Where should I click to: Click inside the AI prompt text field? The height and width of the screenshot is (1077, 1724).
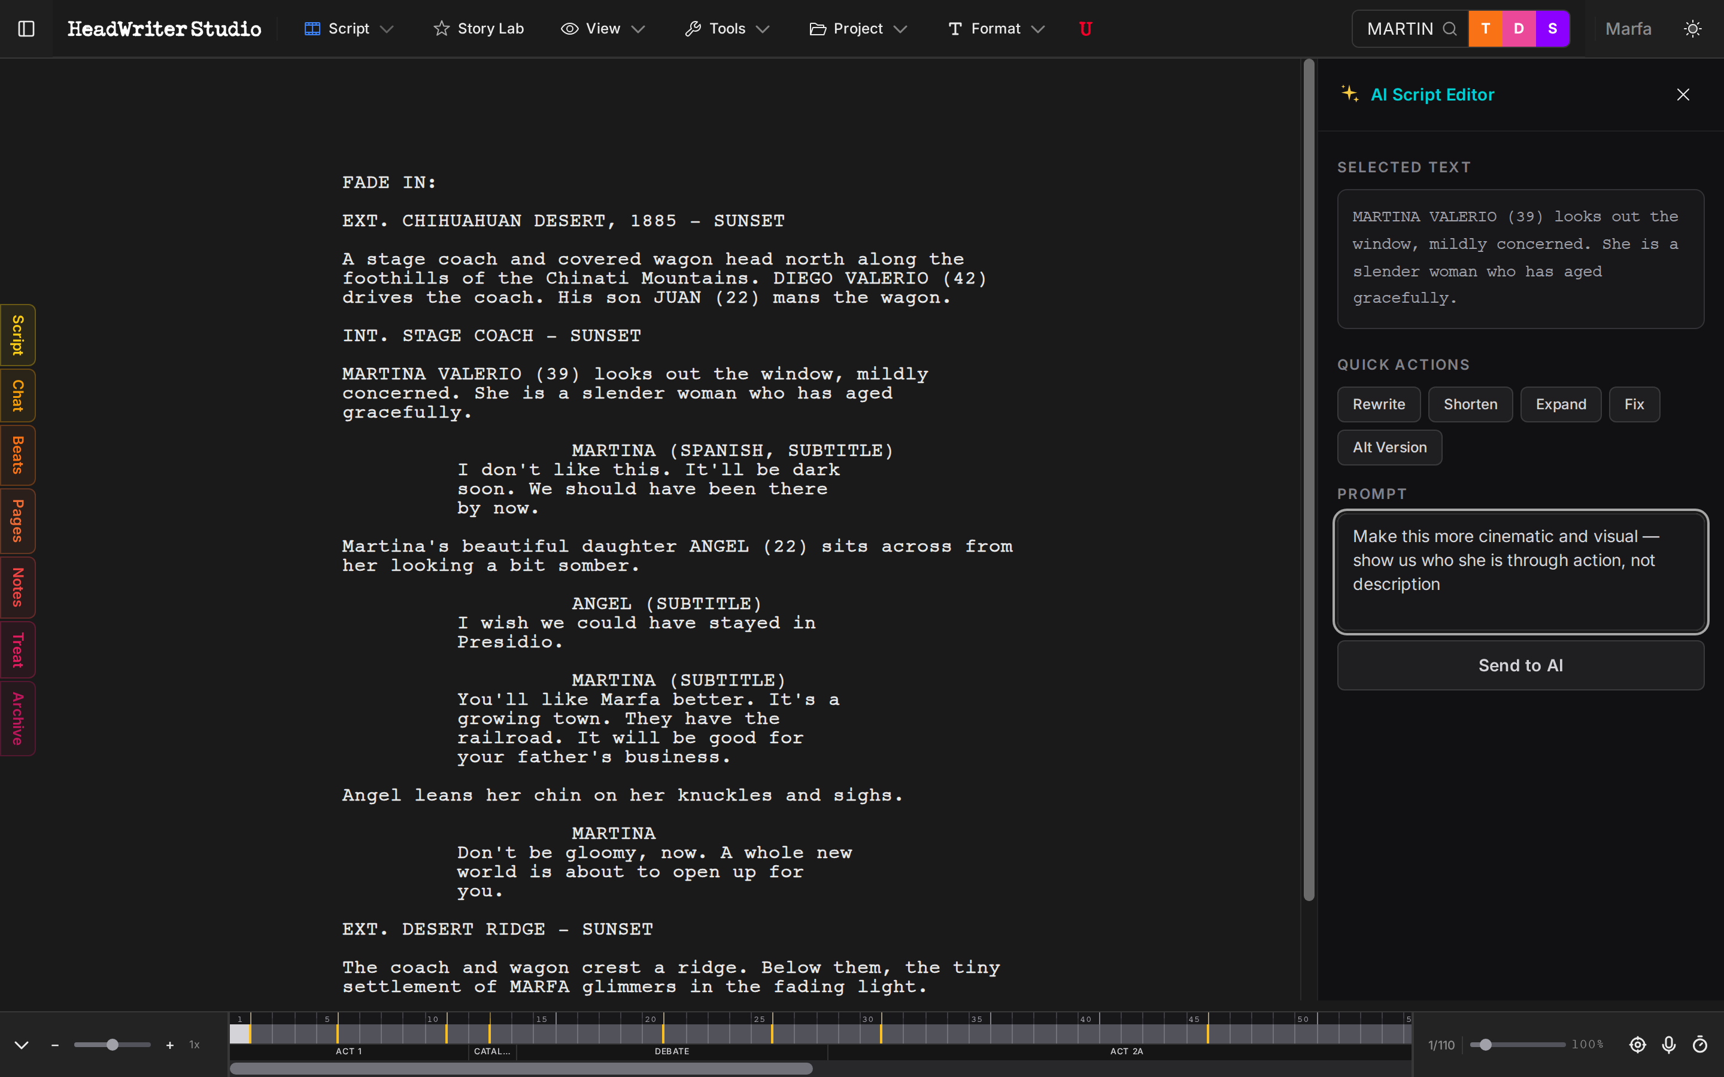coord(1519,572)
